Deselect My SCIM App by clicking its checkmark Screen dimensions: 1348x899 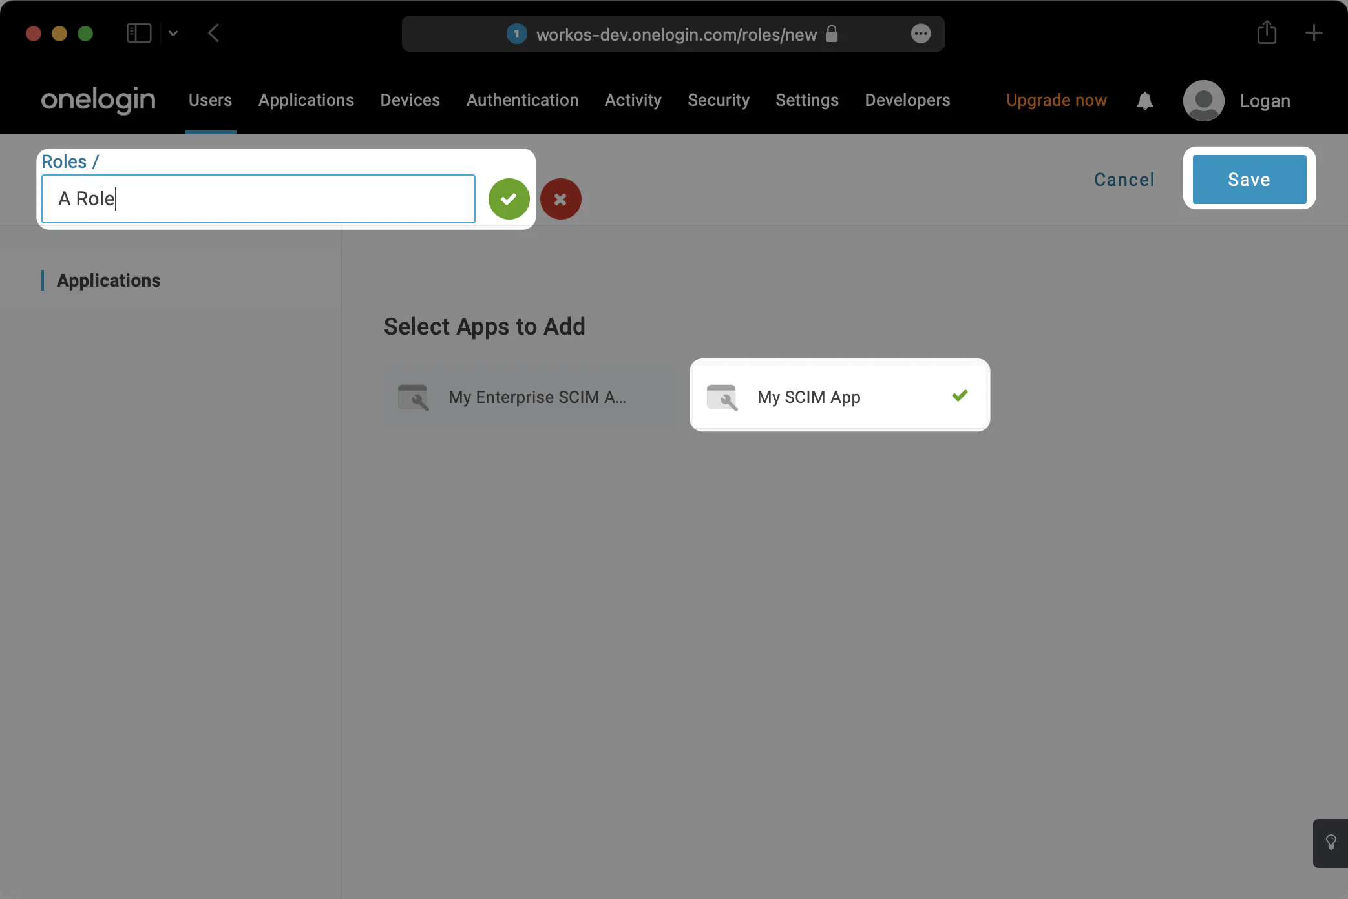click(x=959, y=395)
